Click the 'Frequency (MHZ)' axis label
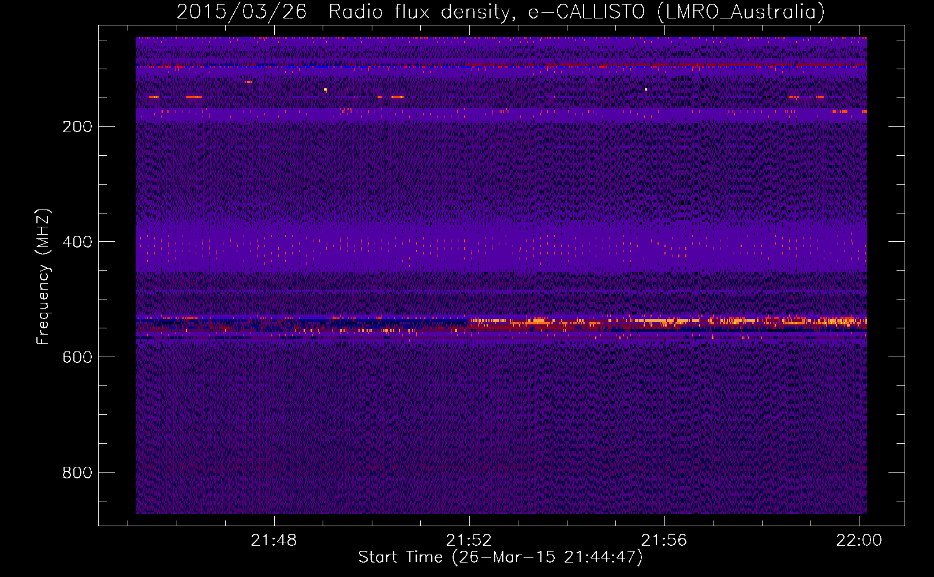Image resolution: width=934 pixels, height=577 pixels. pos(43,277)
